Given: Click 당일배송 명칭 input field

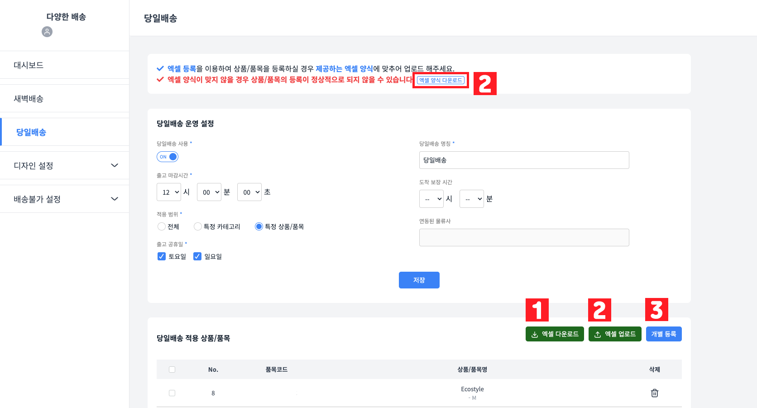Looking at the screenshot, I should [524, 160].
